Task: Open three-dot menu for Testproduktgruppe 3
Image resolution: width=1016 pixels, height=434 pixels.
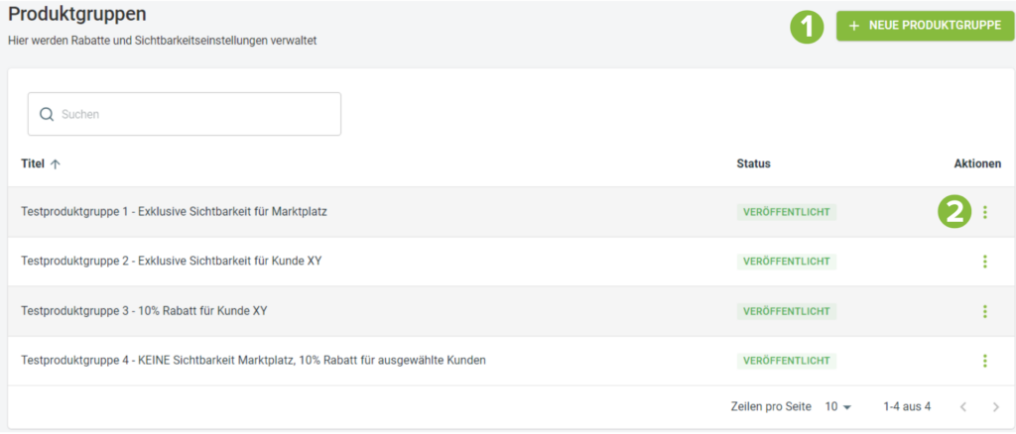Action: [x=985, y=311]
